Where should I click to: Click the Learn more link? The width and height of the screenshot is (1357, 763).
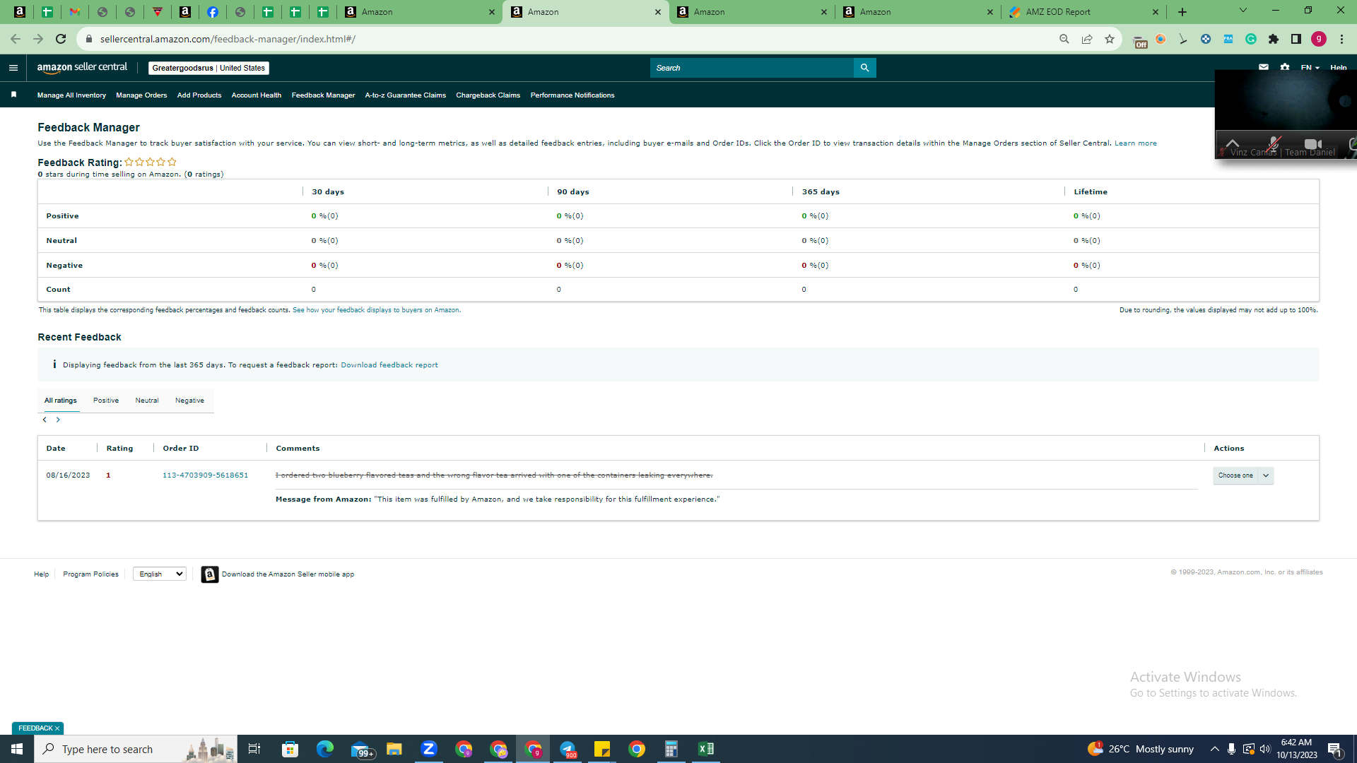point(1136,143)
